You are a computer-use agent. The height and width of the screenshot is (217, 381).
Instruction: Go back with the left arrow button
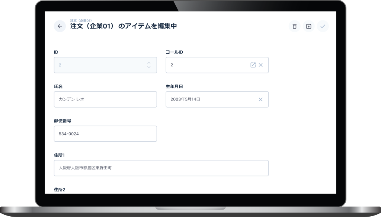60,26
